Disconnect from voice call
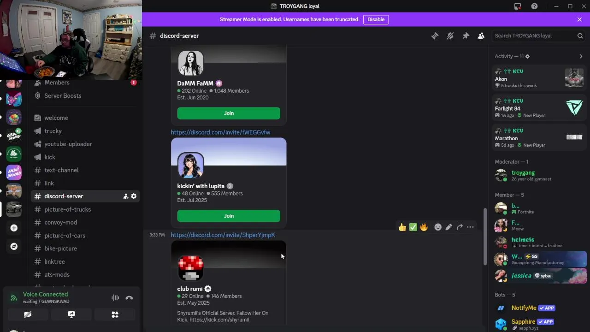 129,298
